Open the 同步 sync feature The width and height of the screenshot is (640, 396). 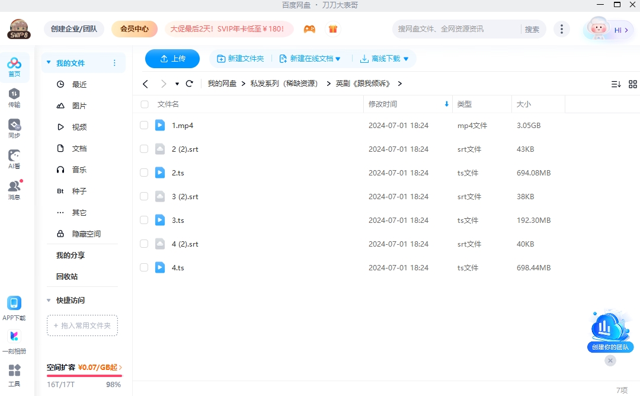tap(14, 126)
